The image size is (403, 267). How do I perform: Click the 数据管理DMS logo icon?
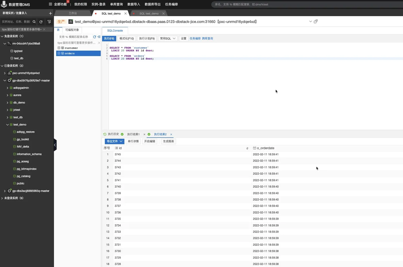pos(4,4)
